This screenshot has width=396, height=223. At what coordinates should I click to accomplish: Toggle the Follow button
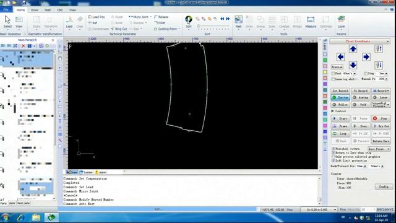click(x=340, y=105)
